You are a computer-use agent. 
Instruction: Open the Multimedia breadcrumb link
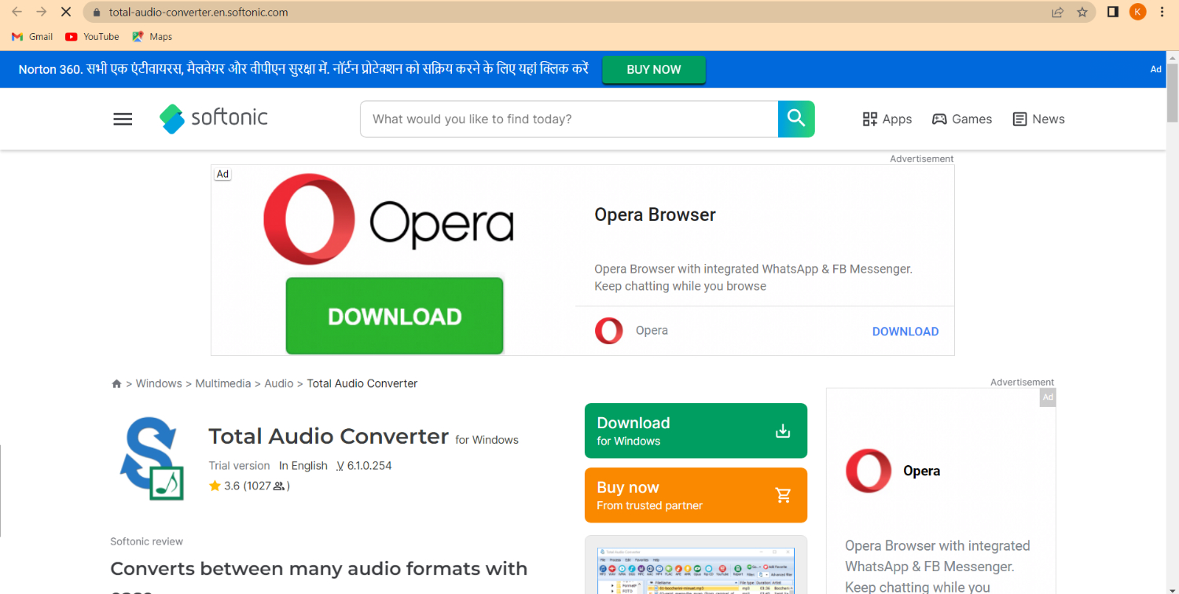pos(223,383)
